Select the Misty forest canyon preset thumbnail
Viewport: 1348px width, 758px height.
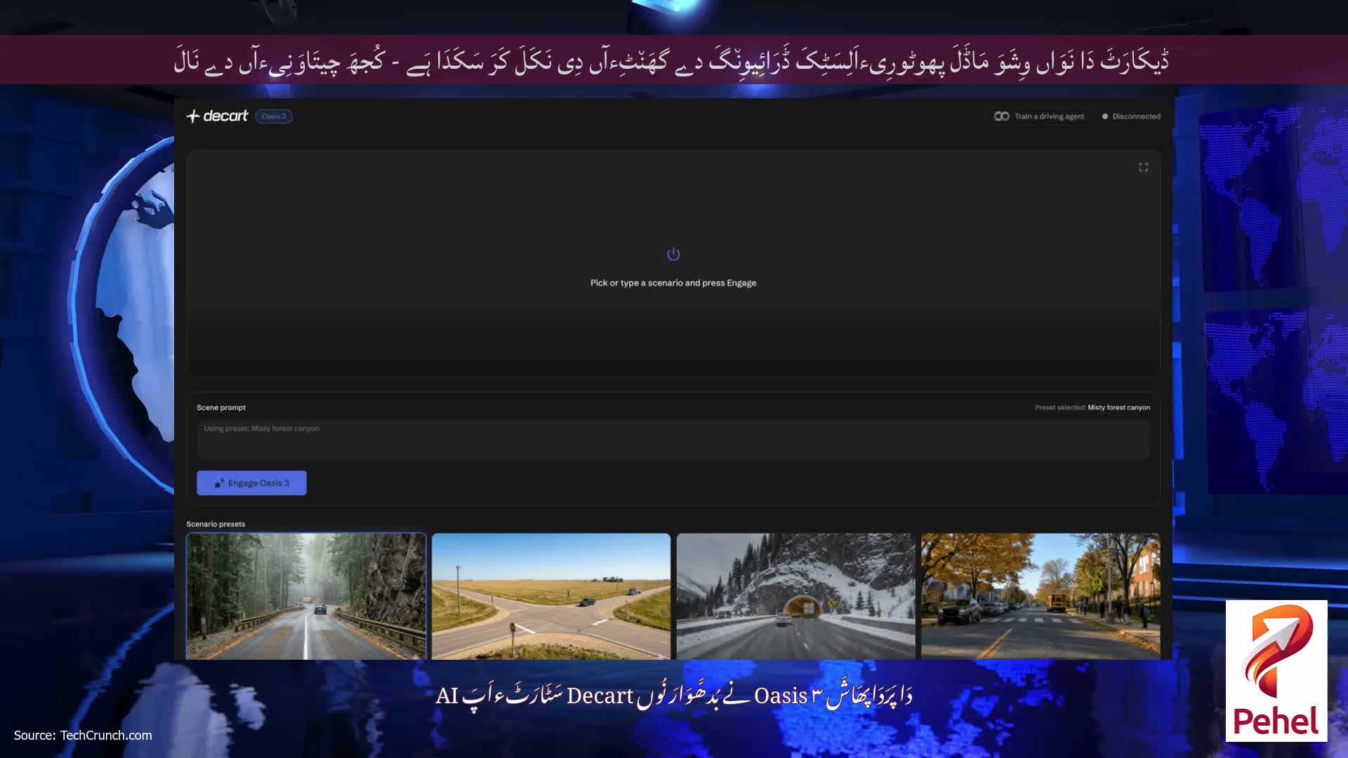pyautogui.click(x=306, y=596)
